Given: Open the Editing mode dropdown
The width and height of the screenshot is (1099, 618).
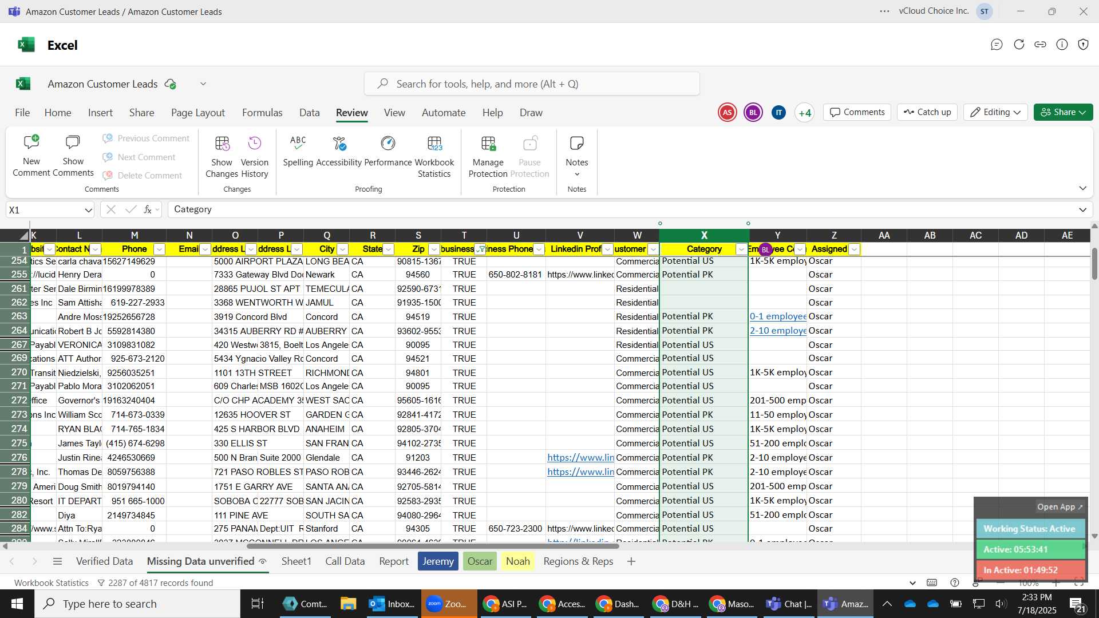Looking at the screenshot, I should click(x=995, y=112).
